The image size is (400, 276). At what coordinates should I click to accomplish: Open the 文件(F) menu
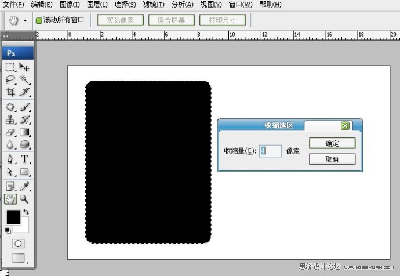[13, 5]
